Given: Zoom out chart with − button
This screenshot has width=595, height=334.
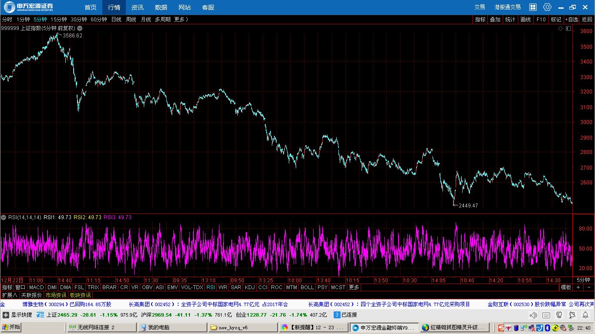Looking at the screenshot, I should click(x=588, y=287).
